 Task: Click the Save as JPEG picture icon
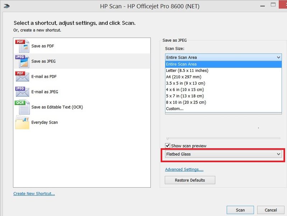22,61
